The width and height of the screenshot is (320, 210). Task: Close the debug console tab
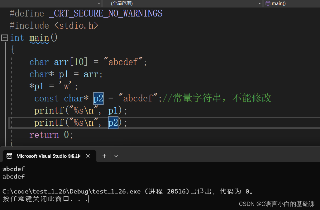[88, 156]
